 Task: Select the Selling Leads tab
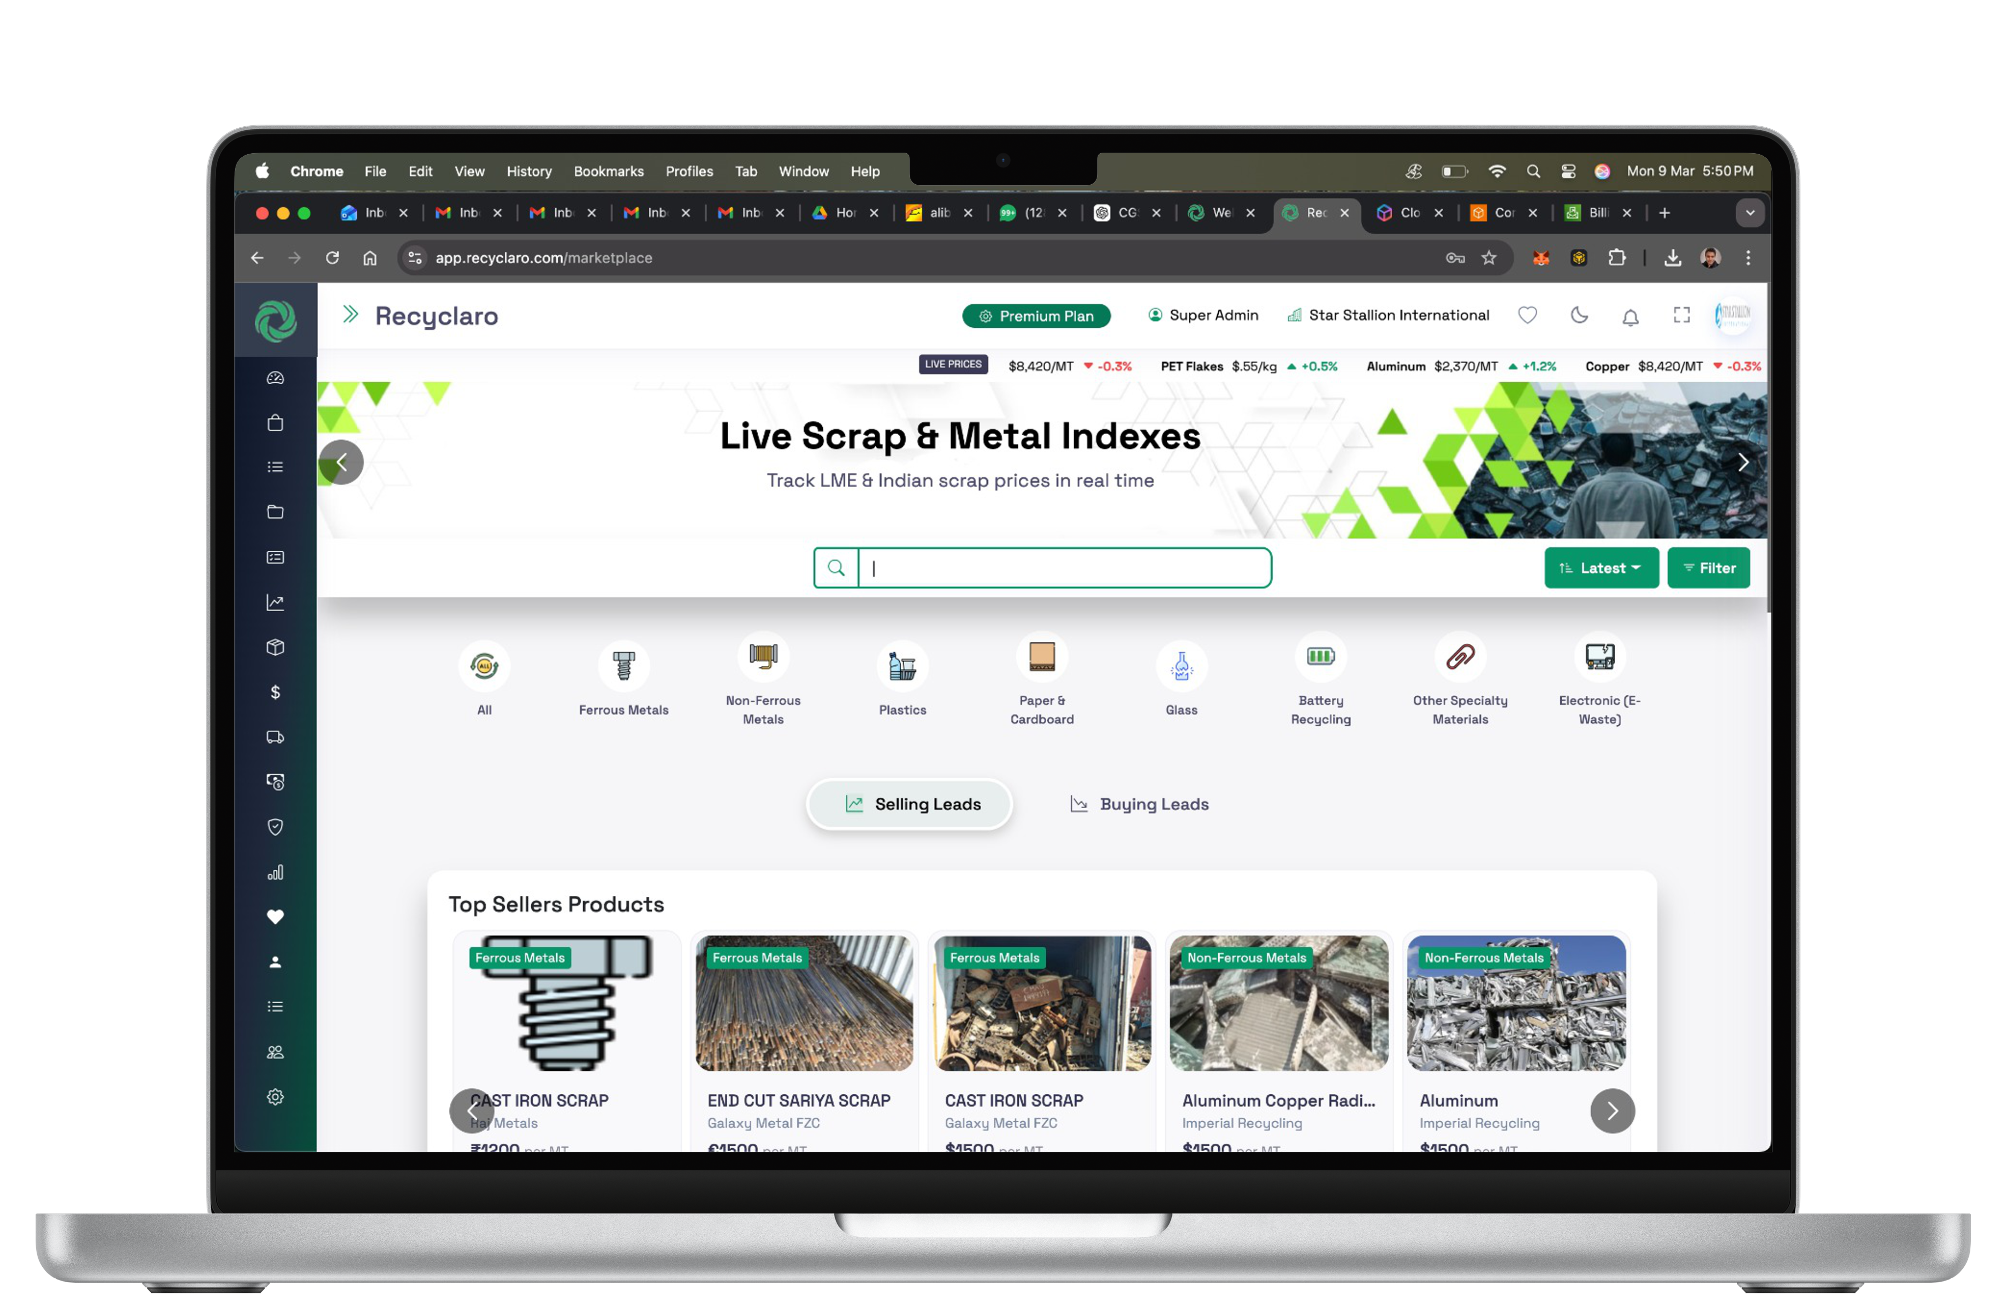pyautogui.click(x=909, y=804)
